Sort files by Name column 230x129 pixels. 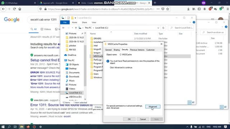(x=93, y=34)
